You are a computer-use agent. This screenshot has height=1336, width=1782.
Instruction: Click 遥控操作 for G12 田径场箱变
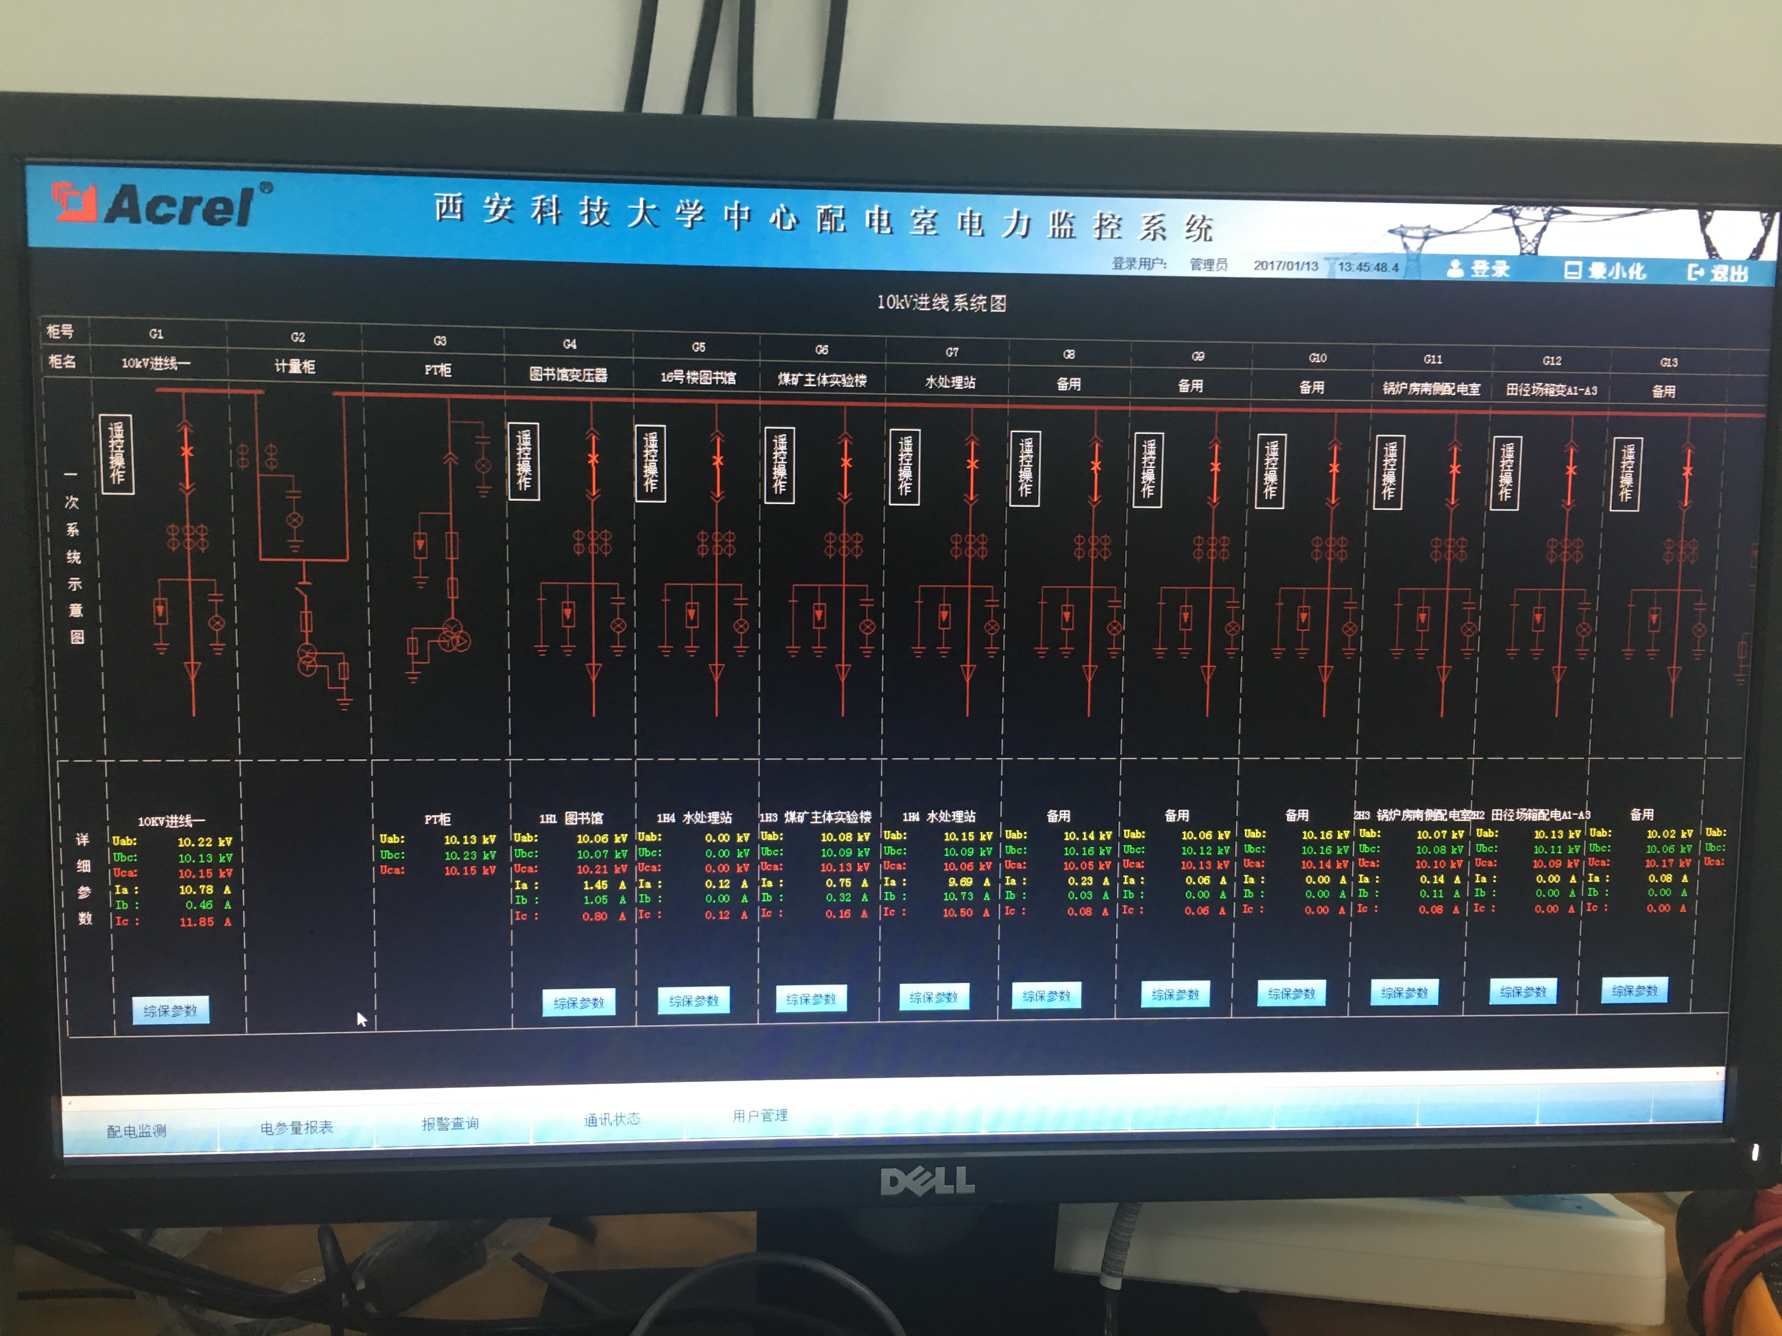pos(1505,474)
